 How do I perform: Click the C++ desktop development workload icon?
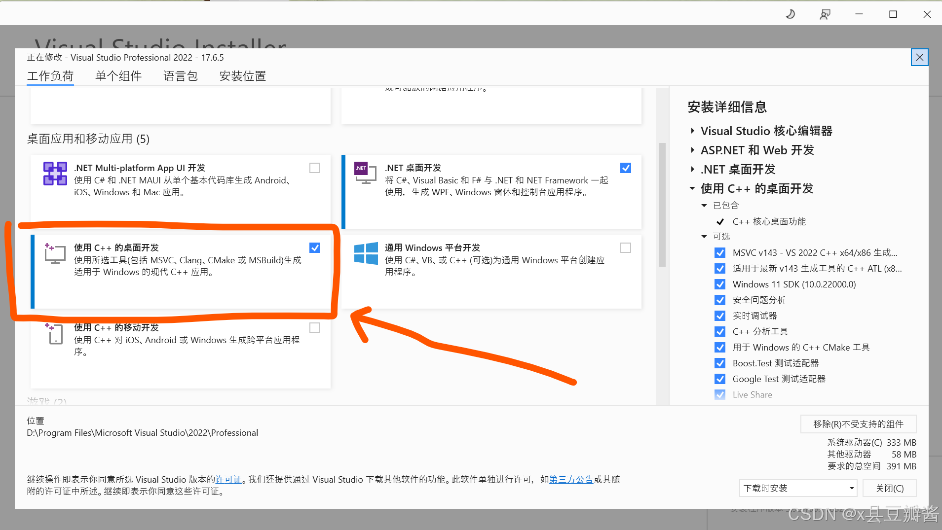55,253
